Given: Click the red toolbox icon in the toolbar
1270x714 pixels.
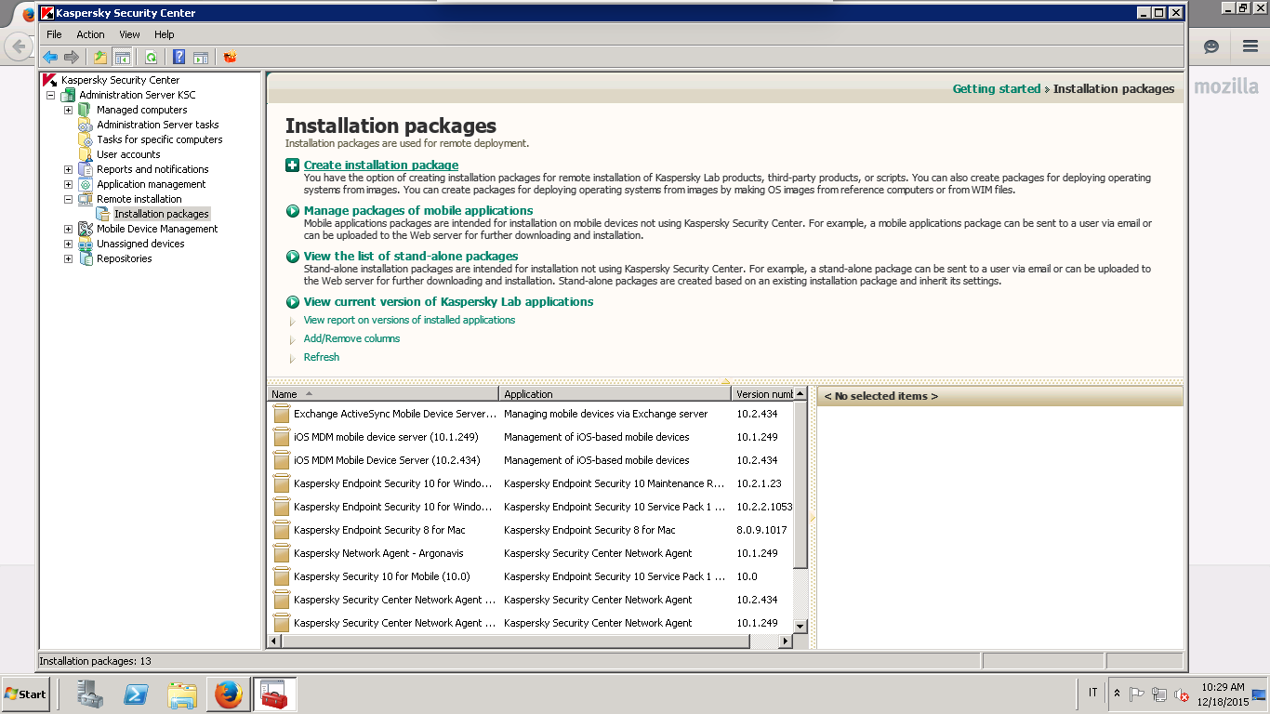Looking at the screenshot, I should pos(230,58).
